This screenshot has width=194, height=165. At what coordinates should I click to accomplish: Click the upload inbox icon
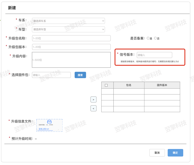49,122
